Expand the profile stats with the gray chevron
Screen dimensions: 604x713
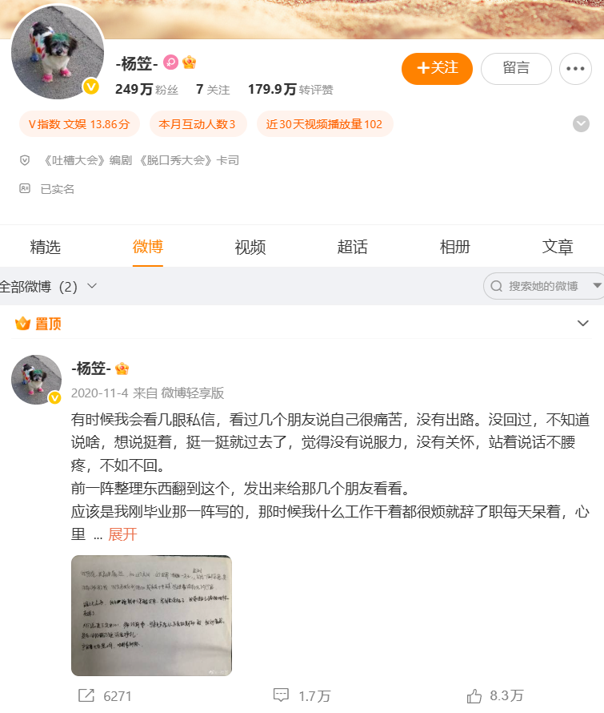581,123
